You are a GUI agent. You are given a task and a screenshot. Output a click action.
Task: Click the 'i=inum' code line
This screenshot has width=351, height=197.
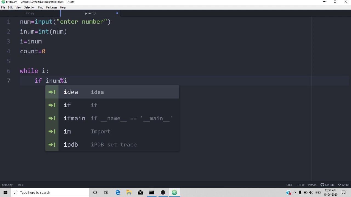tap(31, 41)
